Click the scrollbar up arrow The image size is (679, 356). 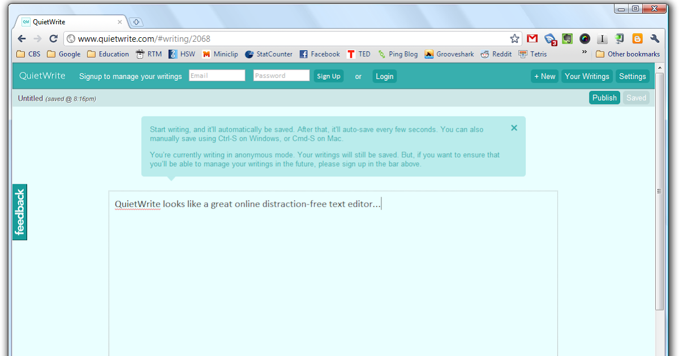(659, 68)
